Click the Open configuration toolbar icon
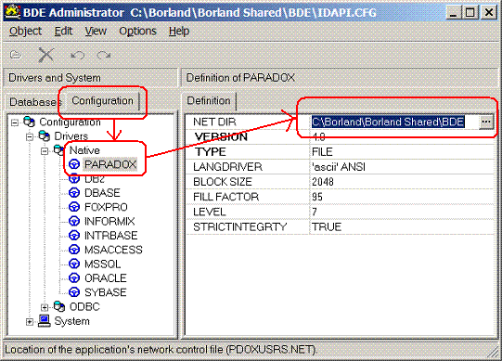The image size is (502, 361). coord(16,55)
